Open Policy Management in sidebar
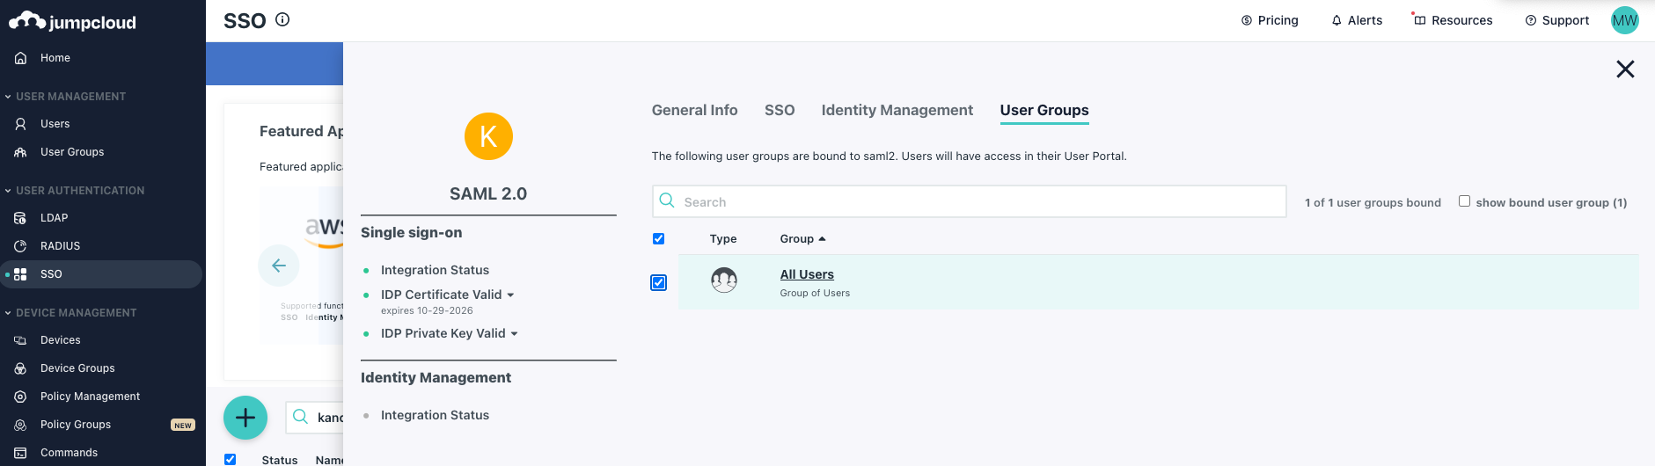 [90, 397]
